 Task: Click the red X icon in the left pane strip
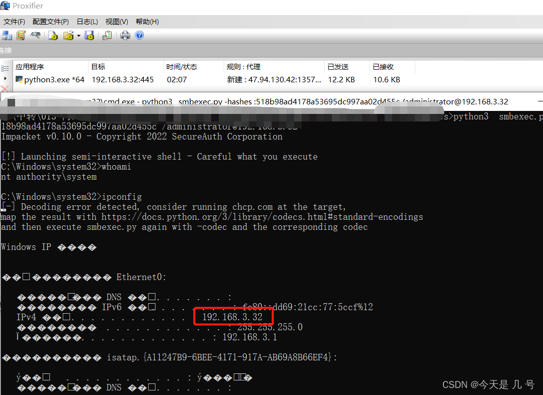(5, 89)
